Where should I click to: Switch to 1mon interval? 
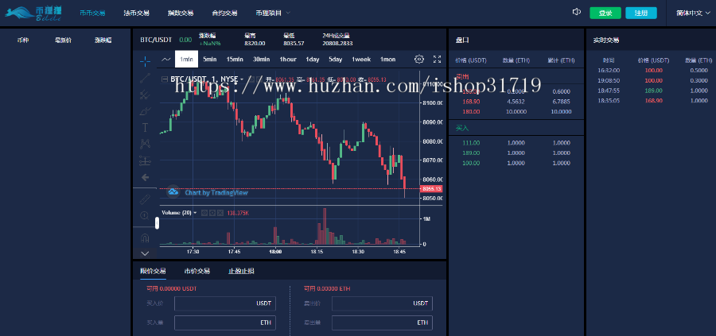387,60
